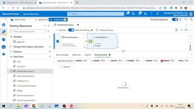The height and width of the screenshot is (109, 194).
Task: Collapse the bottom configuration panel chevron
Action: click(x=191, y=54)
